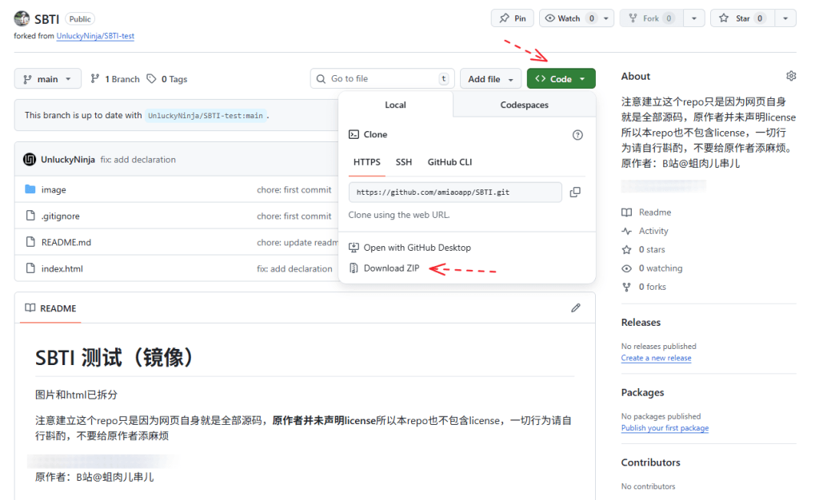The width and height of the screenshot is (819, 500).
Task: Pin this repository with the Pin button
Action: (513, 18)
